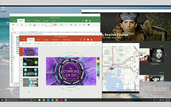Open Orphan Black show thumbnail

tap(157, 55)
